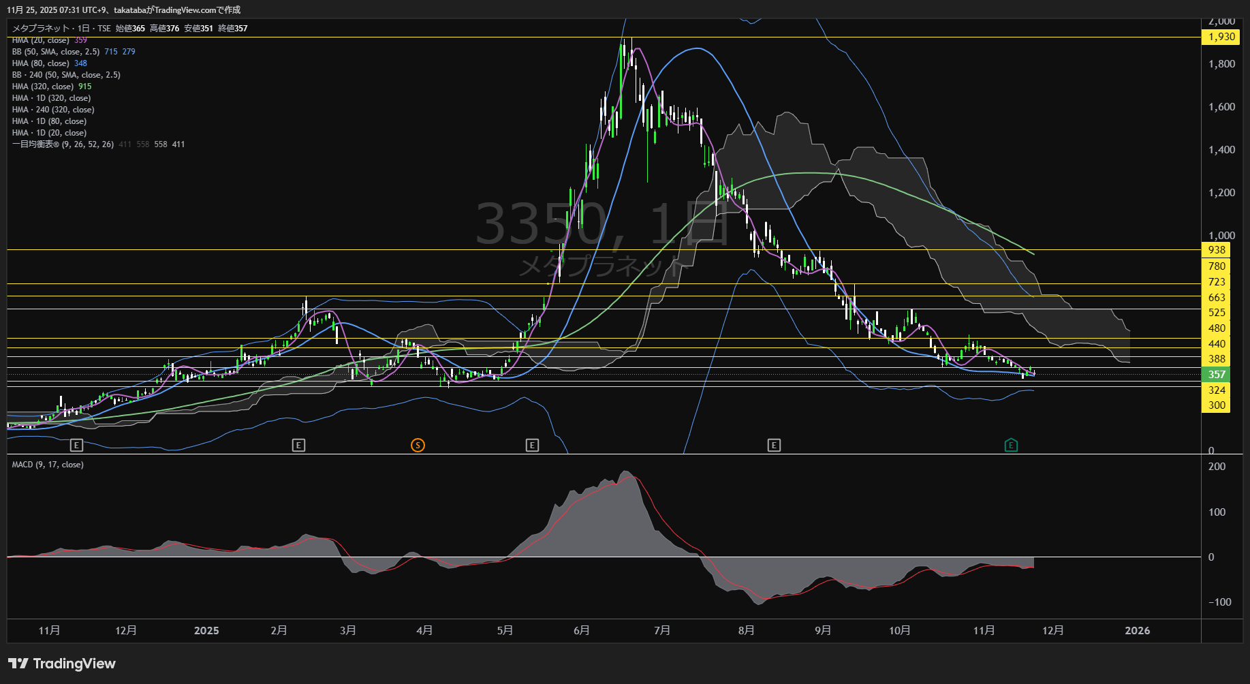The height and width of the screenshot is (684, 1250).
Task: Click the earnings marker near November 2024
Action: point(76,446)
